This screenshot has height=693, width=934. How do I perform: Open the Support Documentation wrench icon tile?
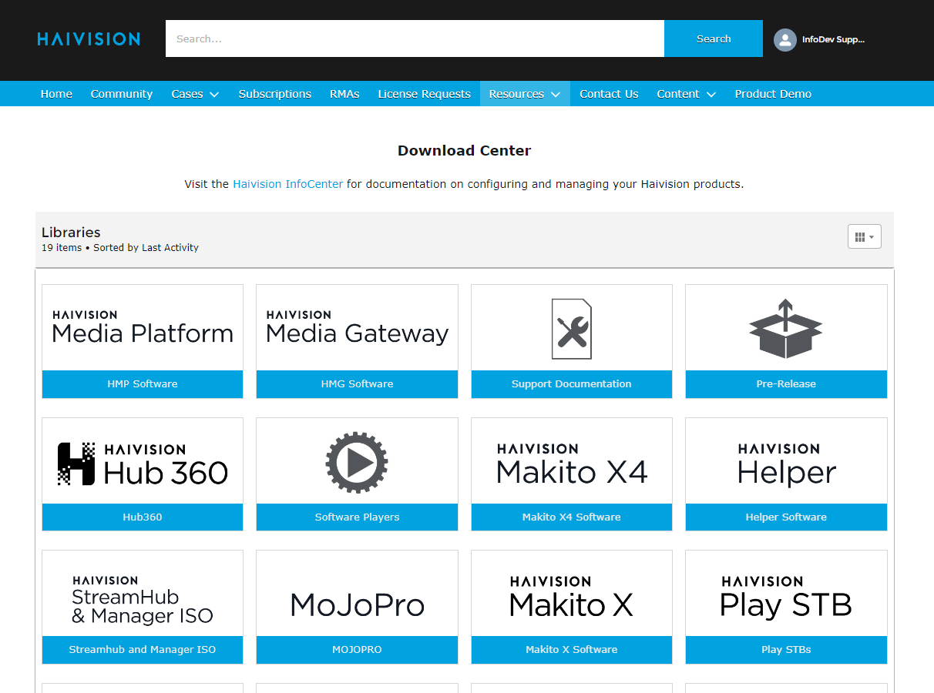(571, 329)
